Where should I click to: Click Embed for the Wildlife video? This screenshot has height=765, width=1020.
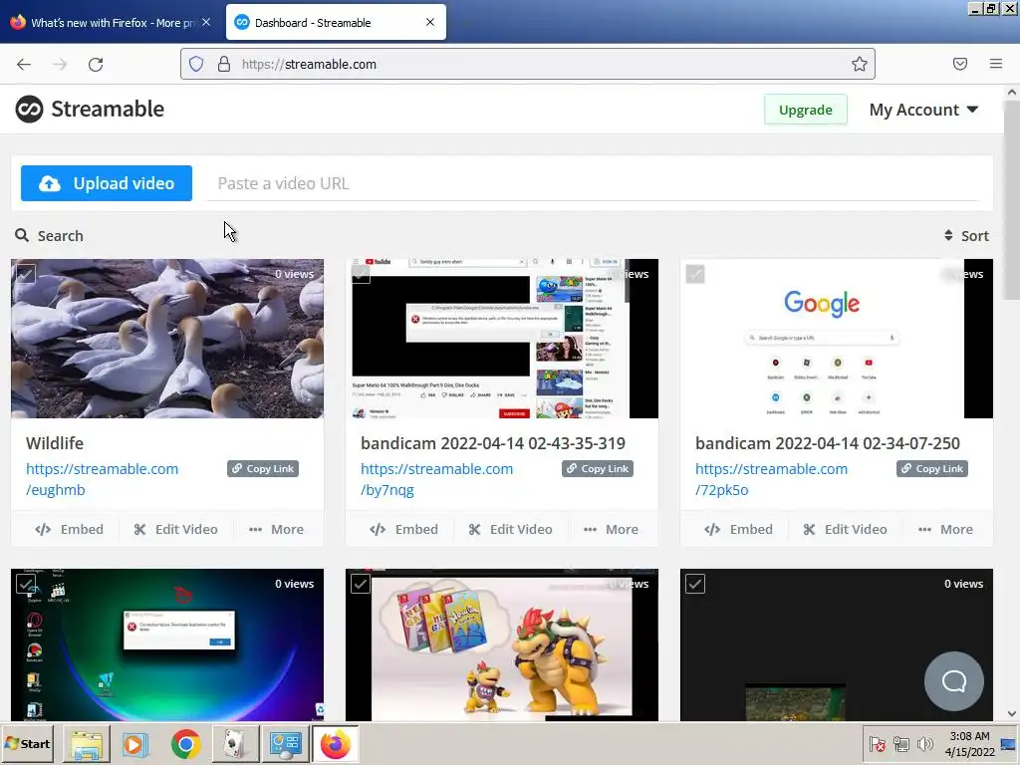tap(69, 530)
